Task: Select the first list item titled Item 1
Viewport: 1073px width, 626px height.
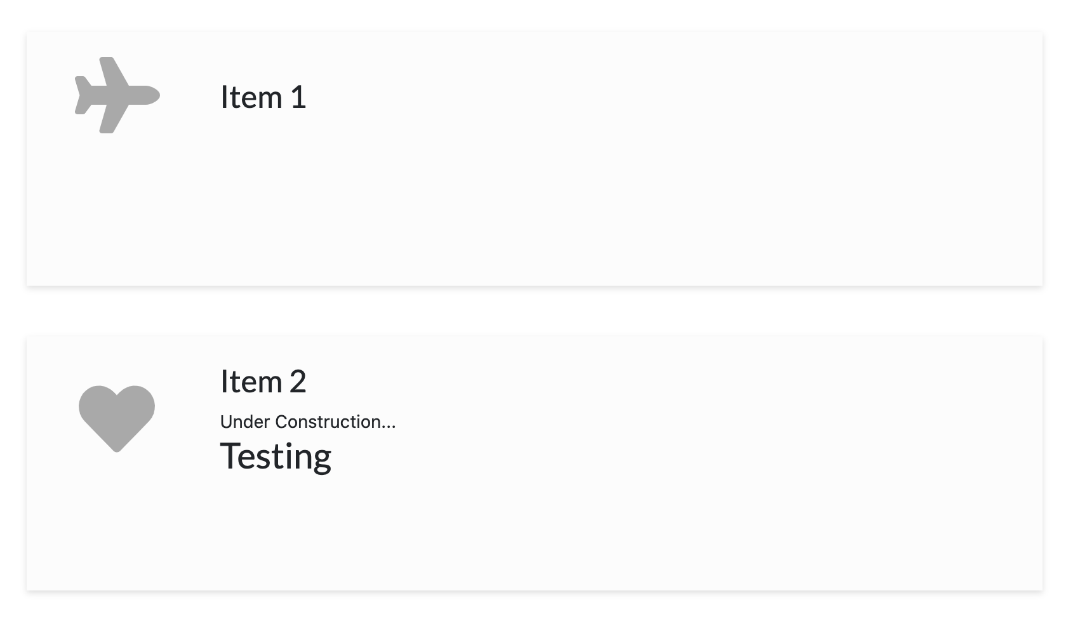Action: click(535, 159)
